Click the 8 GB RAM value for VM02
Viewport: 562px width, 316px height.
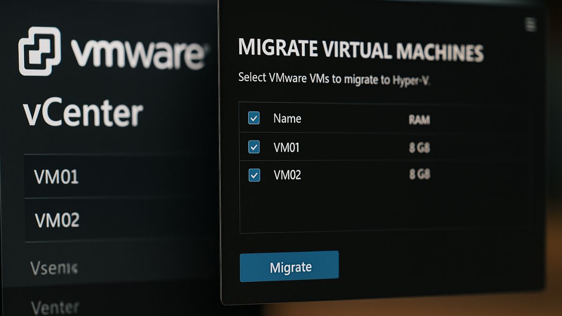pos(419,175)
